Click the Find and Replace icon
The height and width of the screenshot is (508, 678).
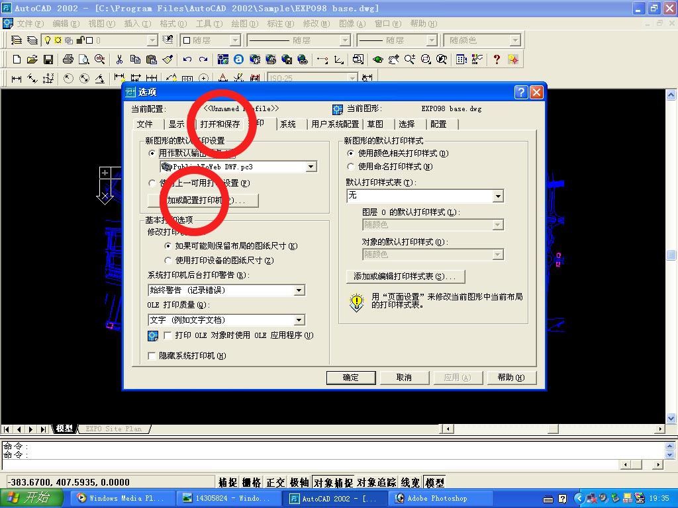point(100,60)
